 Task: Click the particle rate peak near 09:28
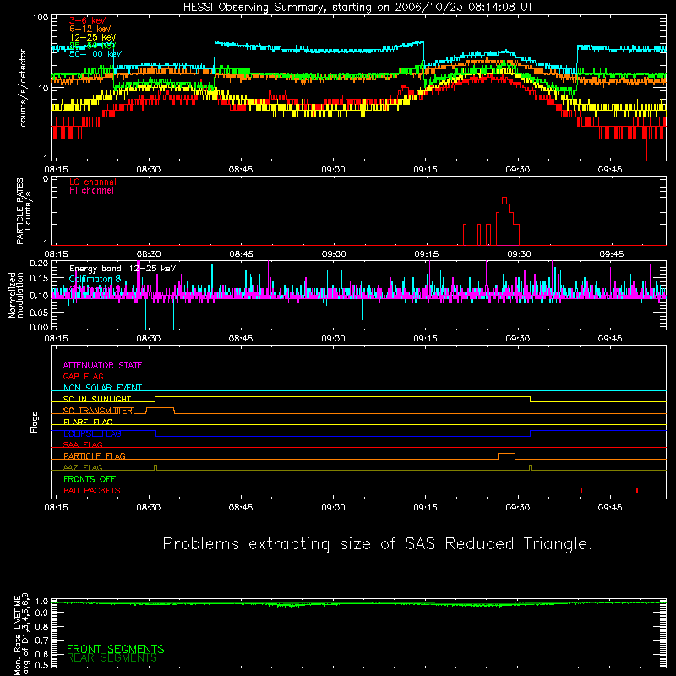[504, 200]
